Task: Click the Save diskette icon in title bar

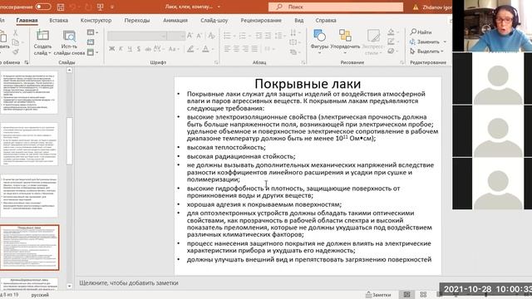Action: tap(61, 7)
